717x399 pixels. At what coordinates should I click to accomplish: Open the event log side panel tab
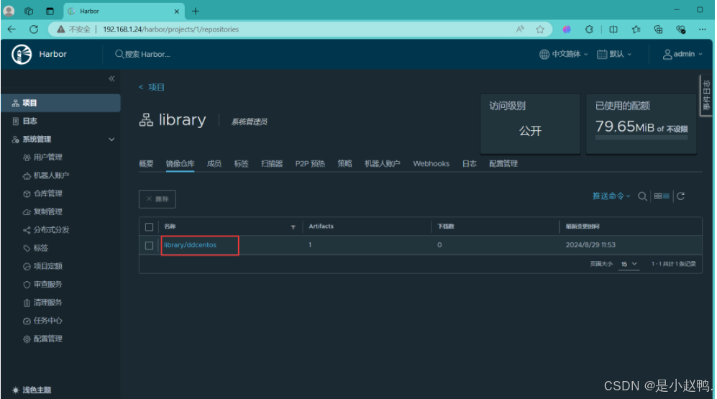point(706,95)
